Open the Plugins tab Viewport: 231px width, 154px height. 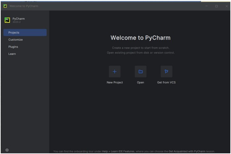tap(25, 47)
